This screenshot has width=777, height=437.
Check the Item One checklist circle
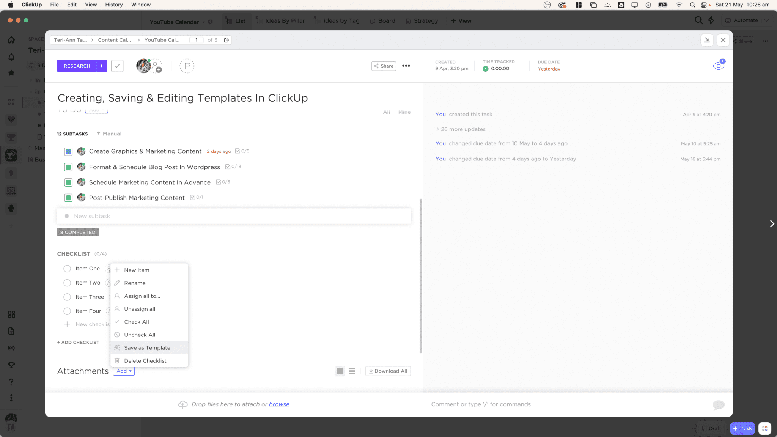click(67, 268)
